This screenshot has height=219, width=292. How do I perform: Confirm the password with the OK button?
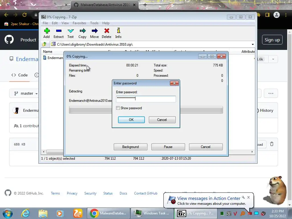[131, 120]
